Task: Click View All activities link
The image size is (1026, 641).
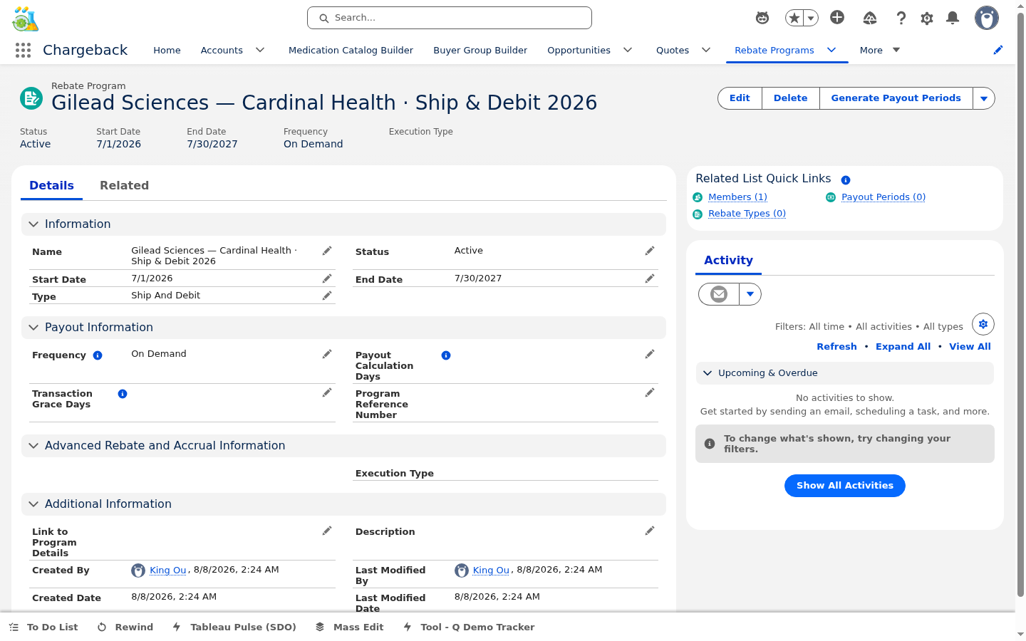Action: 970,347
